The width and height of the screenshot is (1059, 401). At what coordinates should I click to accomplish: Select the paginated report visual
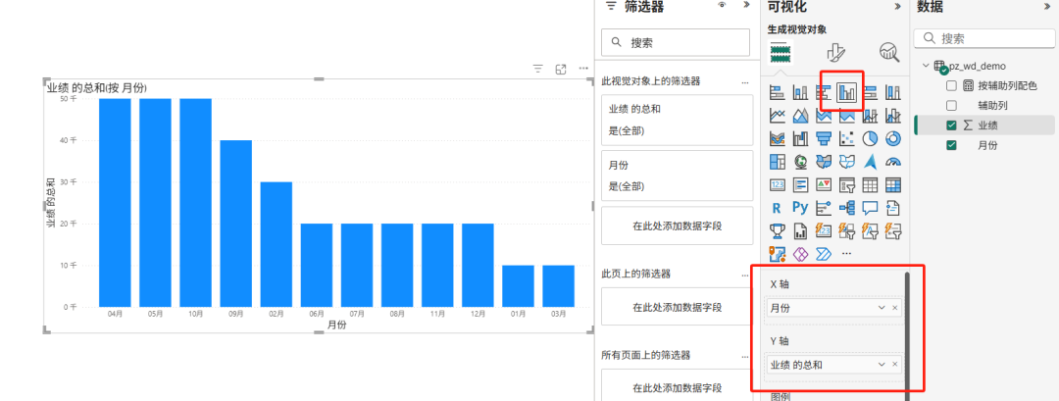pyautogui.click(x=801, y=230)
